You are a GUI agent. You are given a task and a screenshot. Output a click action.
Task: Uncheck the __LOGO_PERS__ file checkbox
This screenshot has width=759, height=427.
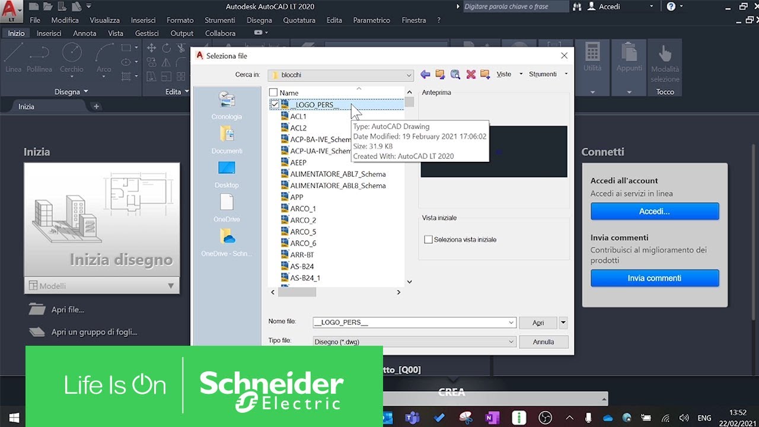pos(275,104)
